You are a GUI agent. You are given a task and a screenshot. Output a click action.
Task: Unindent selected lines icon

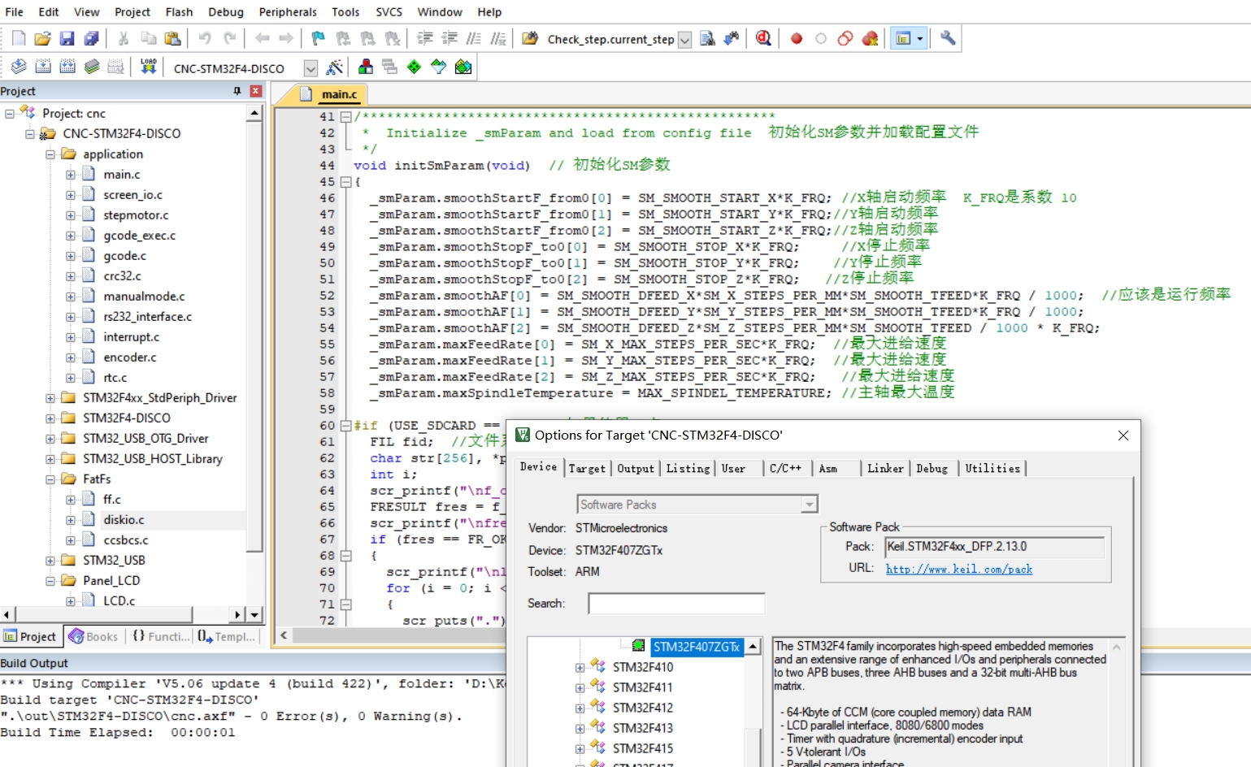coord(450,38)
